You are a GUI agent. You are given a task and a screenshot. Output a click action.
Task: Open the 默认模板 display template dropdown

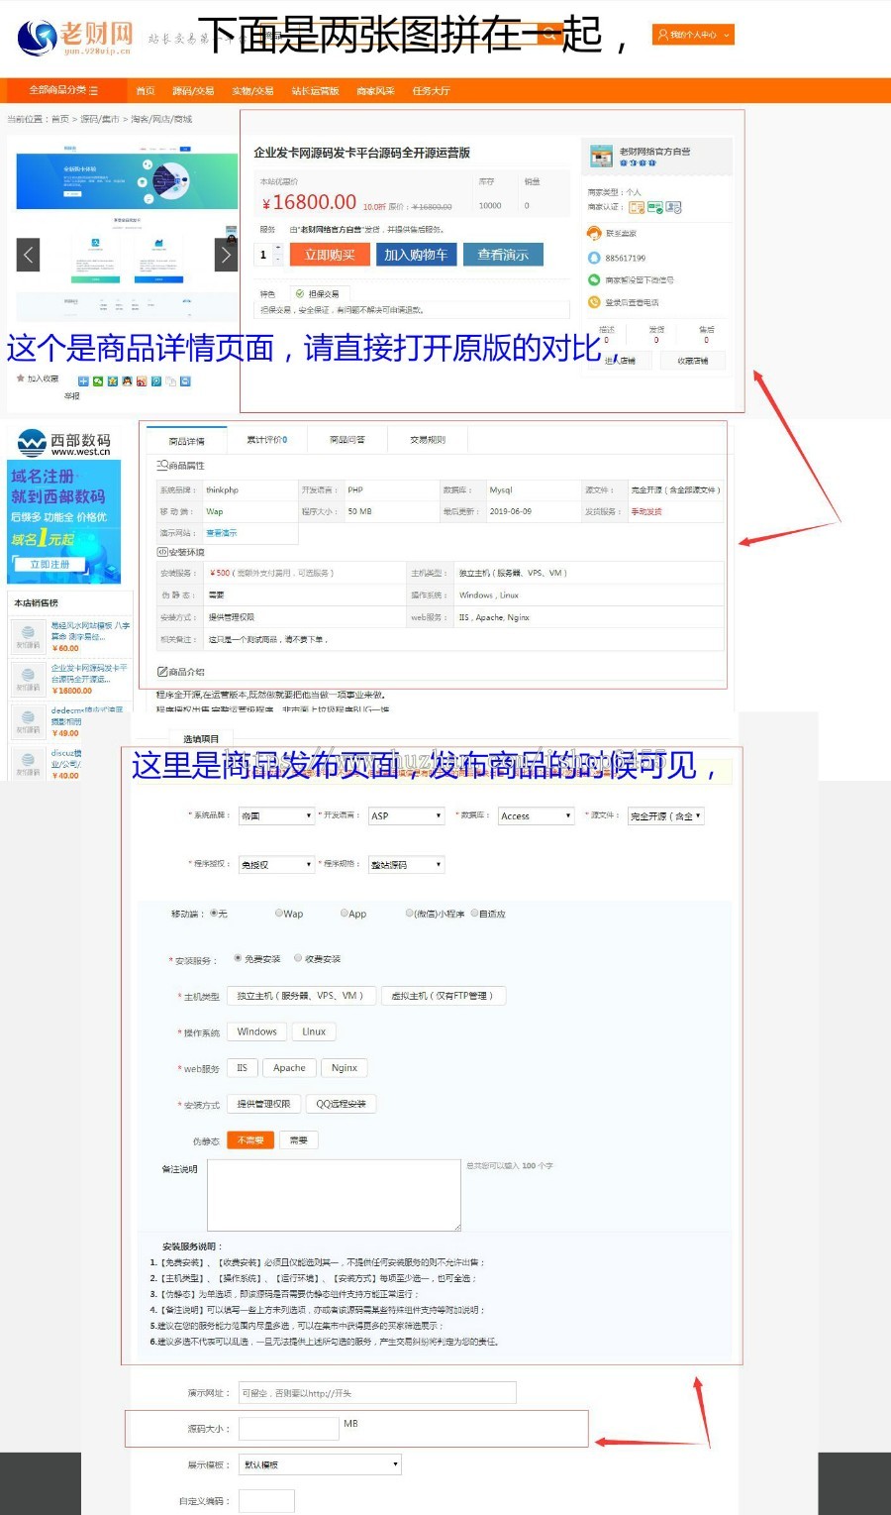[x=319, y=1463]
